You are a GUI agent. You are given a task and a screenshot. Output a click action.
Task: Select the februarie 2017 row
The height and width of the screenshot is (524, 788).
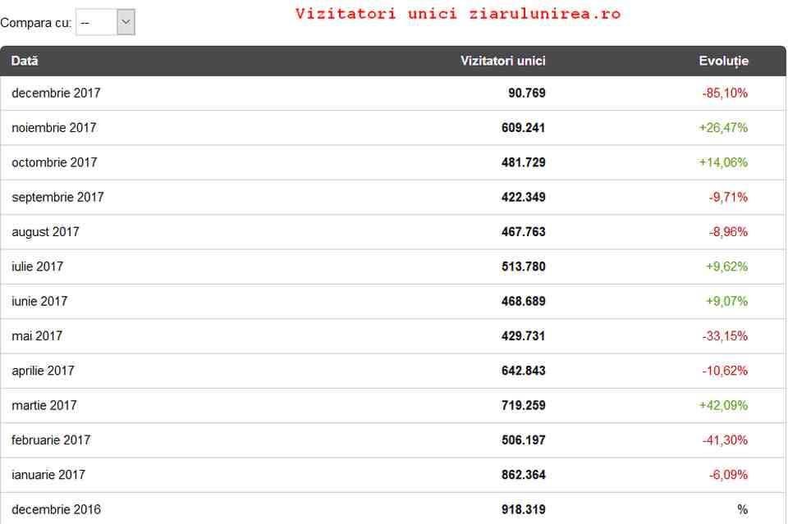pyautogui.click(x=393, y=440)
